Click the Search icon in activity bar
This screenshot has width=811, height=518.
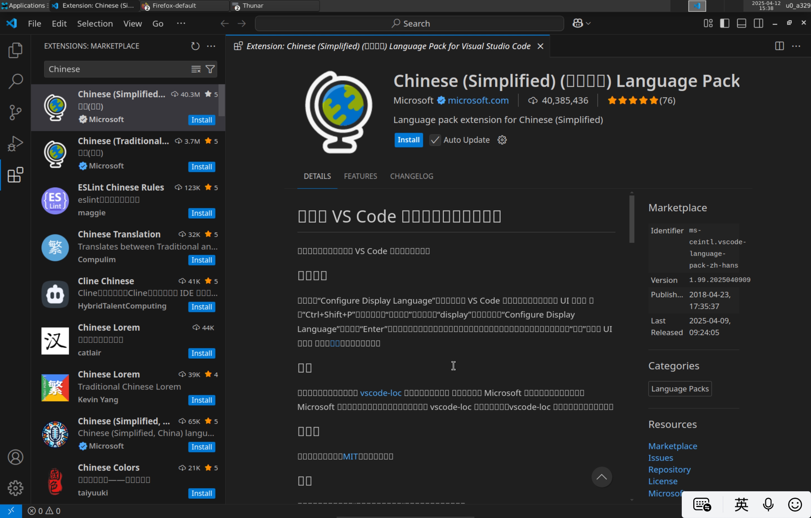tap(15, 81)
